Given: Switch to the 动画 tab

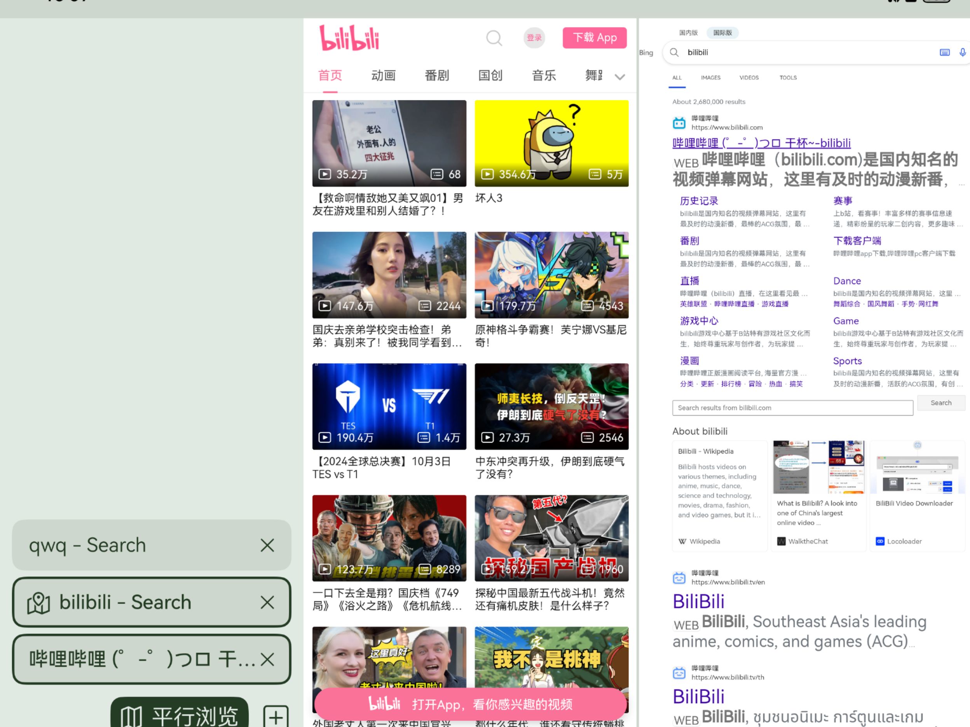Looking at the screenshot, I should (383, 75).
